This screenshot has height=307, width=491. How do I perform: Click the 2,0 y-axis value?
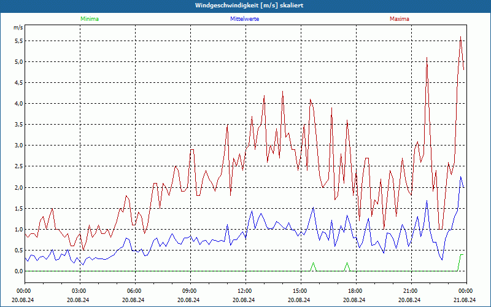[x=19, y=188]
